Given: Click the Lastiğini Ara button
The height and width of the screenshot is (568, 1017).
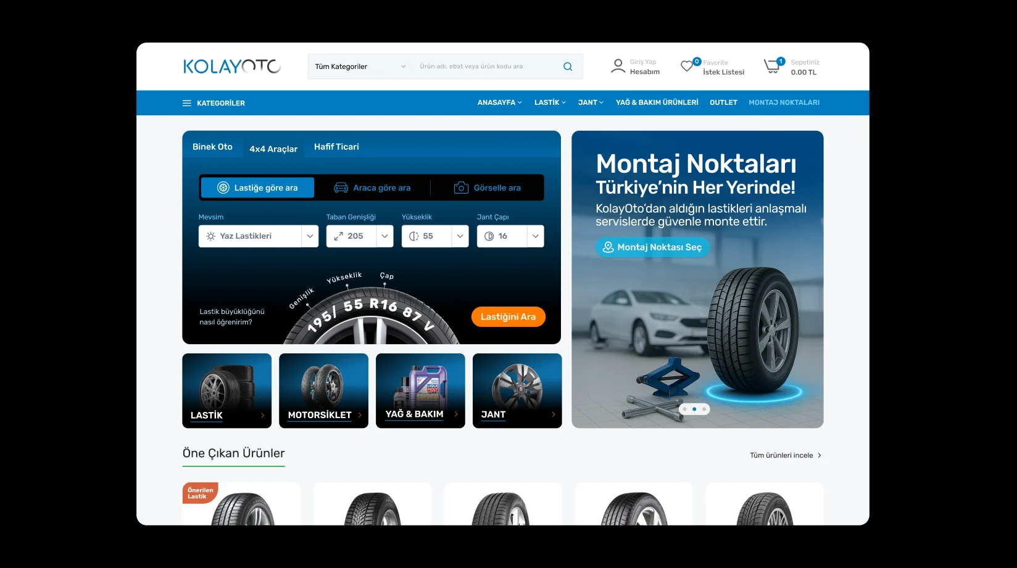Looking at the screenshot, I should 508,316.
